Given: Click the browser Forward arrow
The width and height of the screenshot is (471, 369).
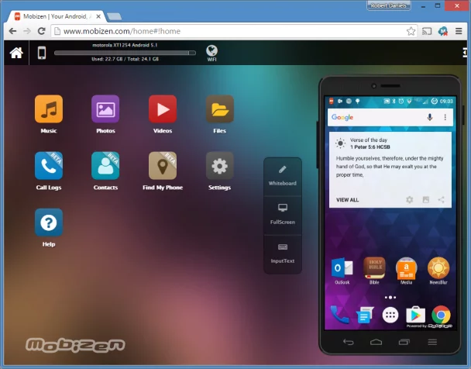Looking at the screenshot, I should [27, 31].
